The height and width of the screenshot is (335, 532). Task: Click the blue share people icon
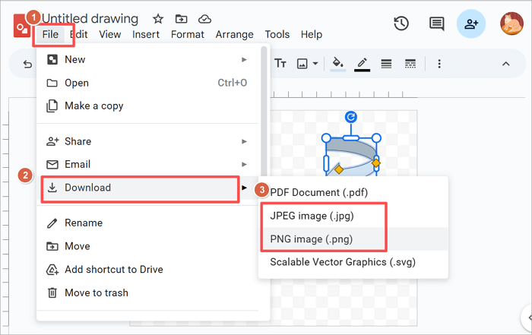471,24
